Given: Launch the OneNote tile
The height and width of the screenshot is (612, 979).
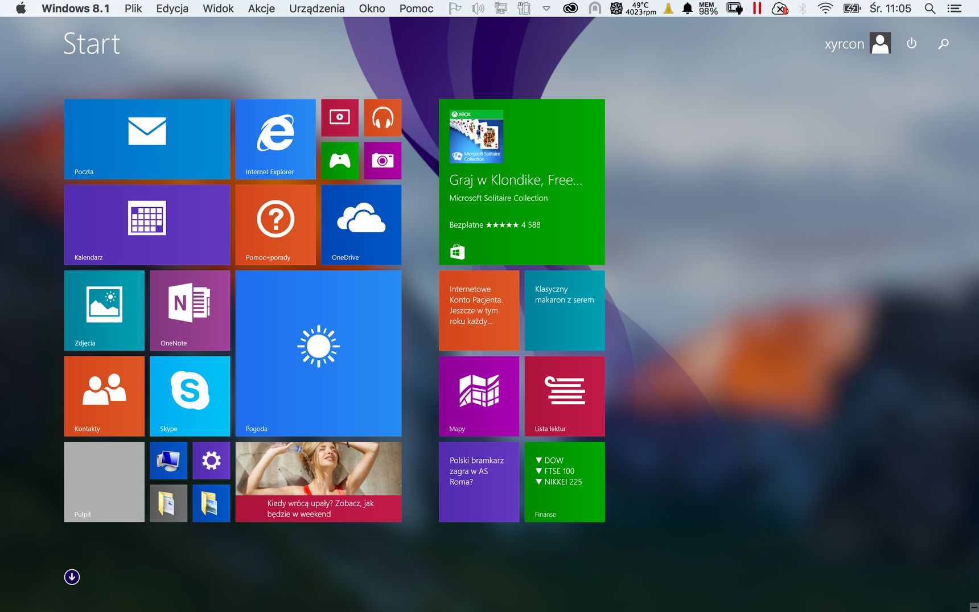Looking at the screenshot, I should tap(190, 310).
